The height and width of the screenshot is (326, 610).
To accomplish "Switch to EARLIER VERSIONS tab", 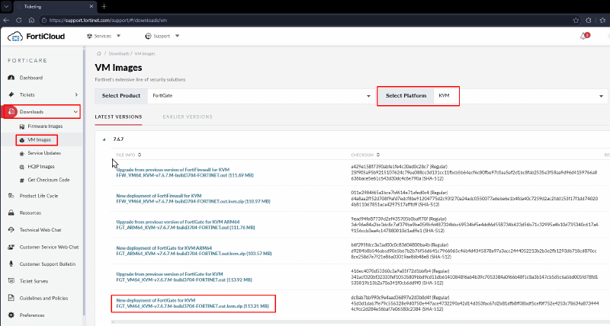I will pyautogui.click(x=188, y=117).
